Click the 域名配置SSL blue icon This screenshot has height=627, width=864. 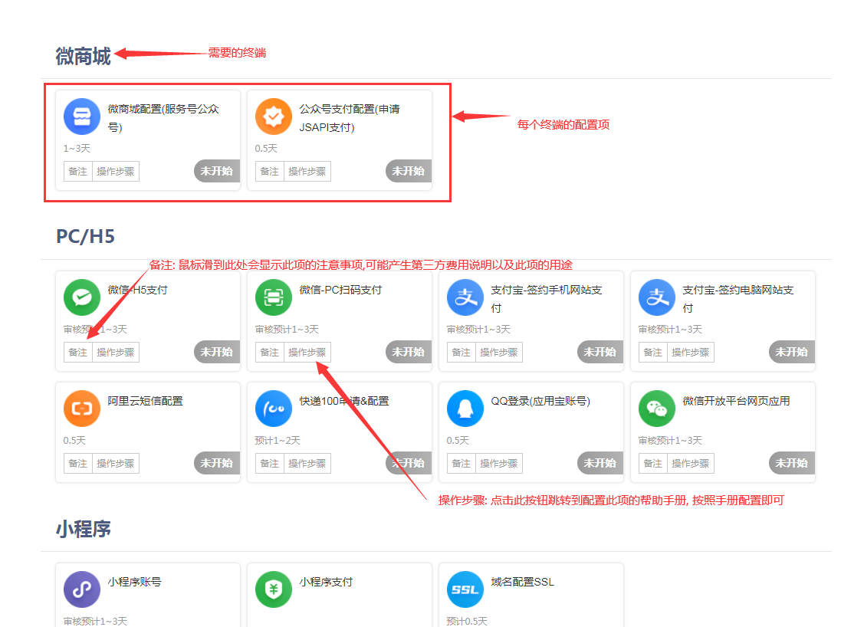[465, 589]
